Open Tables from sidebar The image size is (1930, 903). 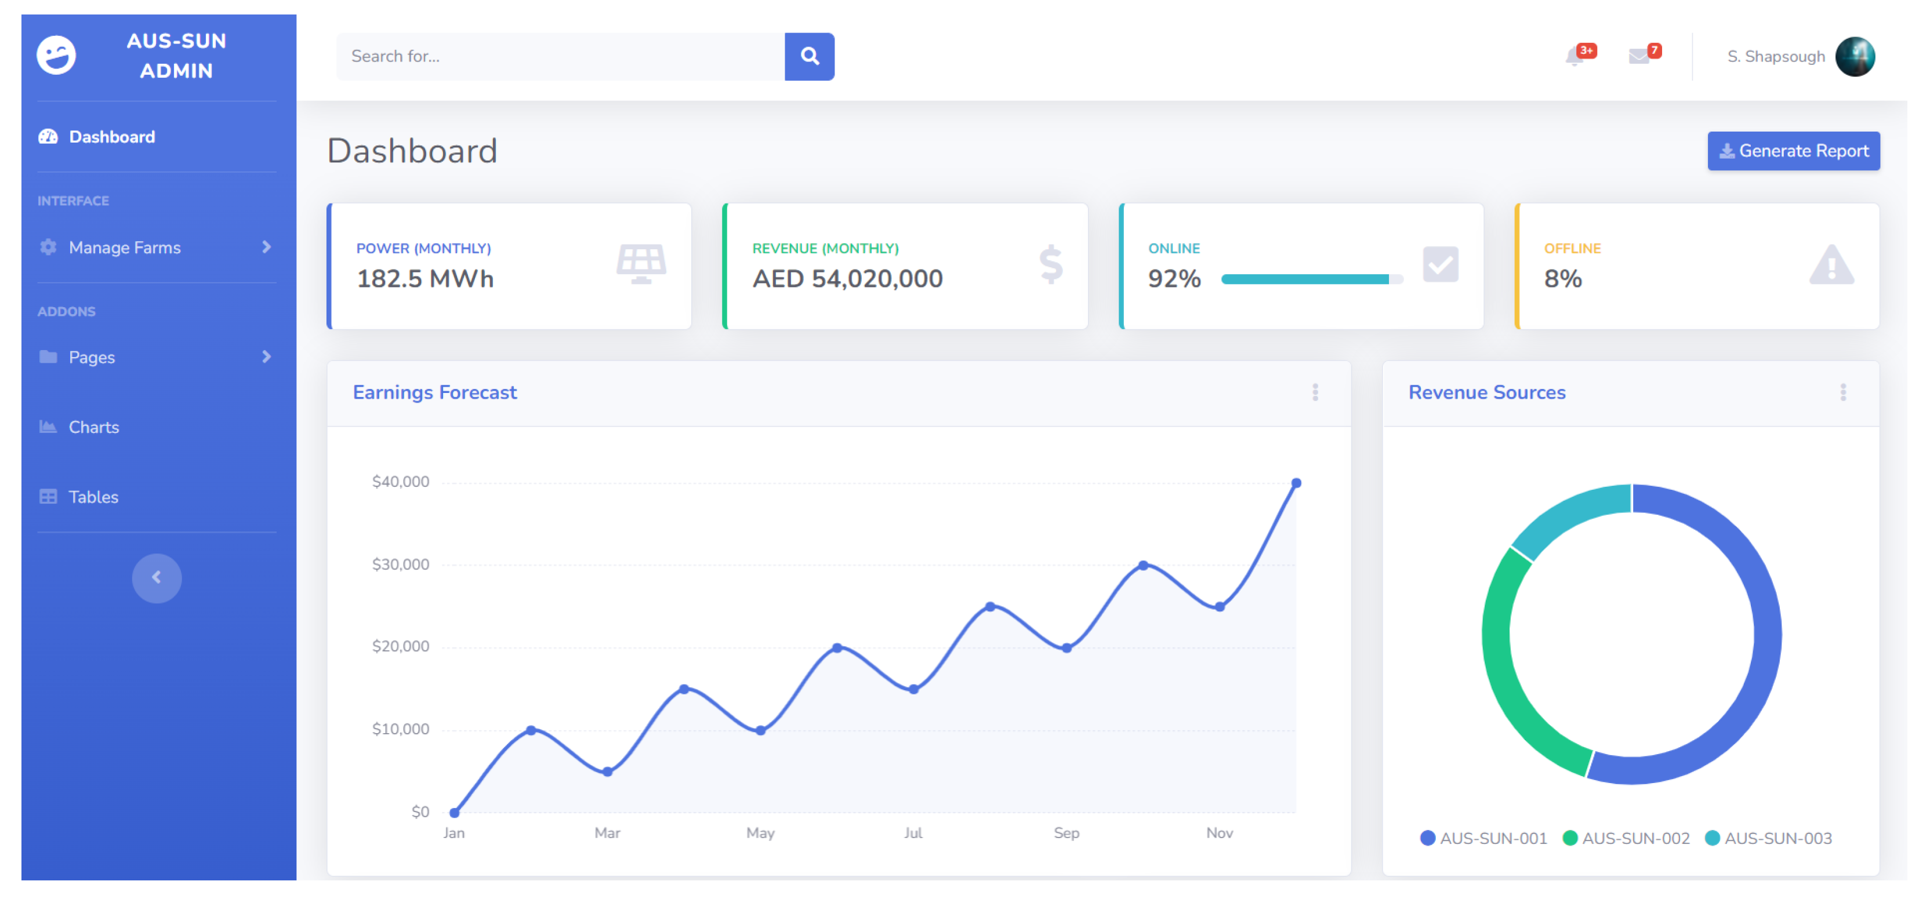(93, 497)
